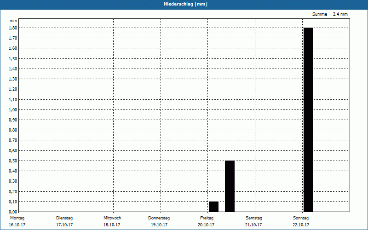
Task: Click the Sonntag day label
Action: tap(301, 218)
